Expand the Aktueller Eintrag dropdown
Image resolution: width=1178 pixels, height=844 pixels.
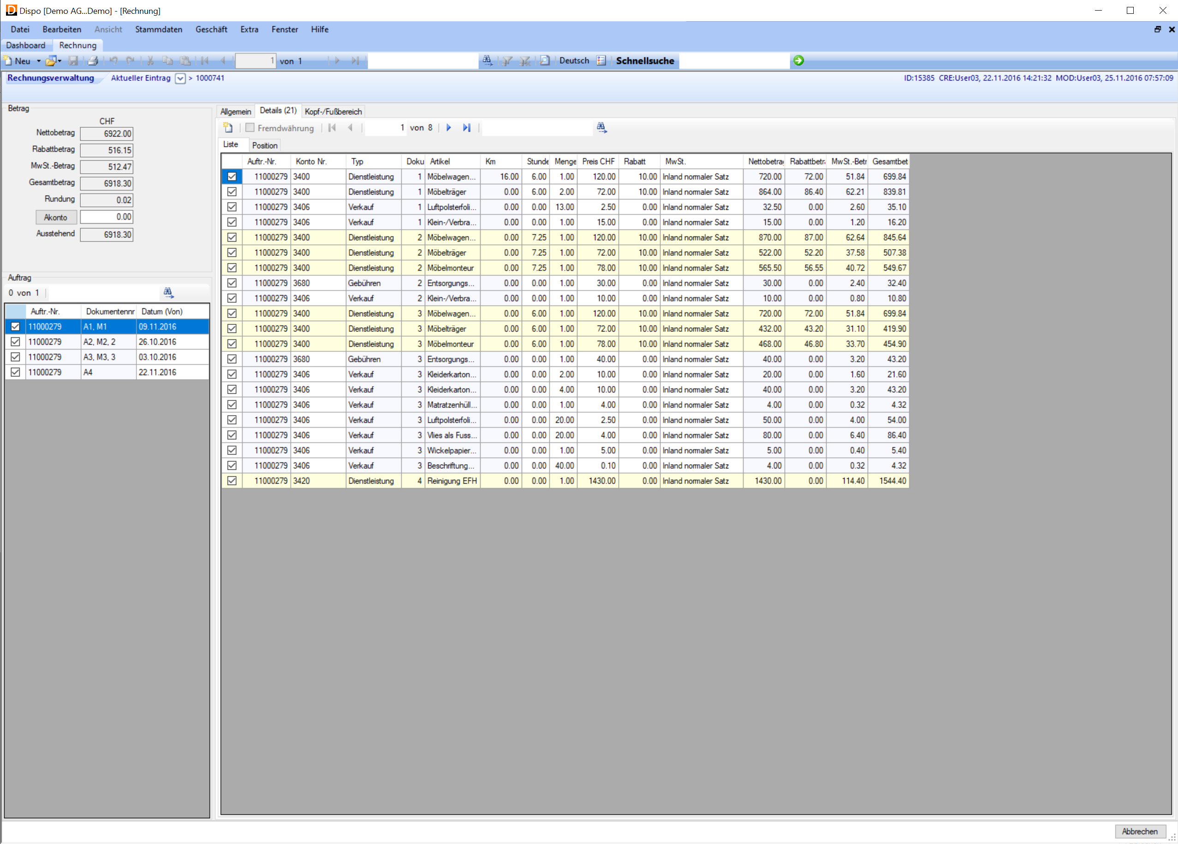pos(180,79)
